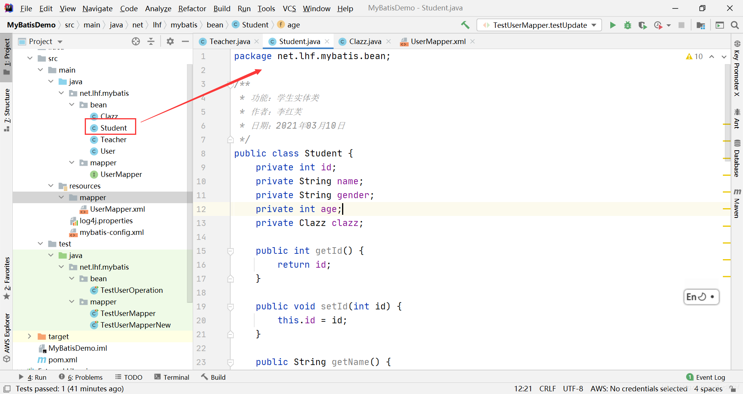Open the Key Promoter X tool window
The height and width of the screenshot is (394, 743).
pos(737,68)
